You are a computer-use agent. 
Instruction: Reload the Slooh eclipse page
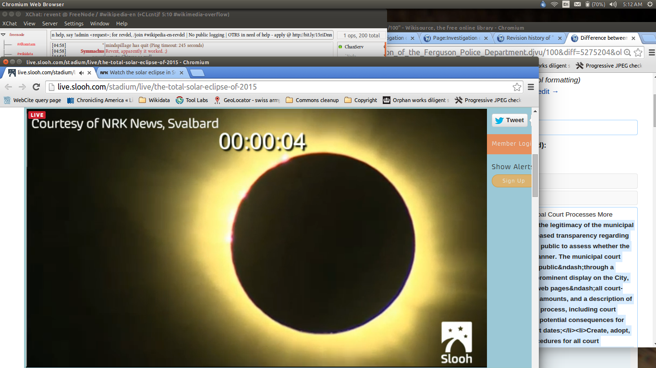[x=36, y=87]
